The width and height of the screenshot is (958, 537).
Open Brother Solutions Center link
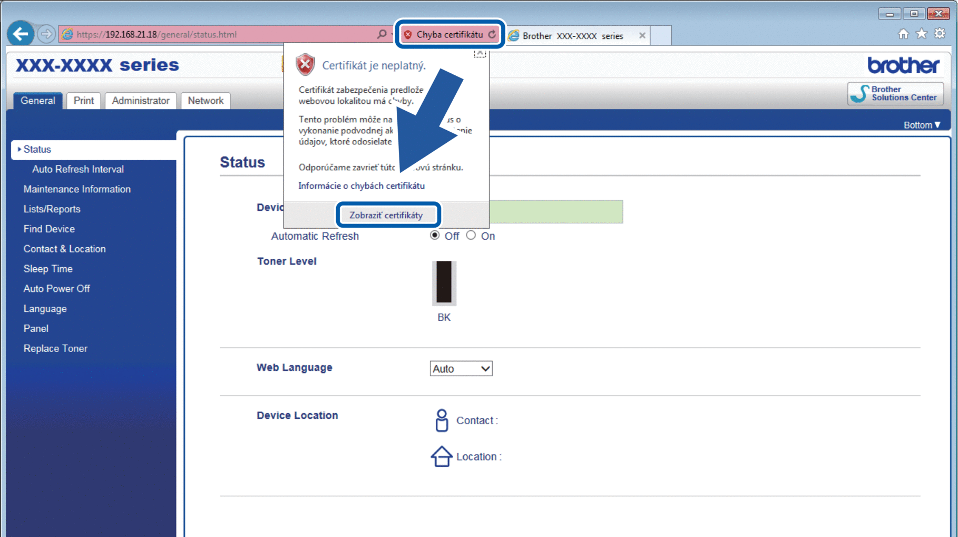click(895, 93)
